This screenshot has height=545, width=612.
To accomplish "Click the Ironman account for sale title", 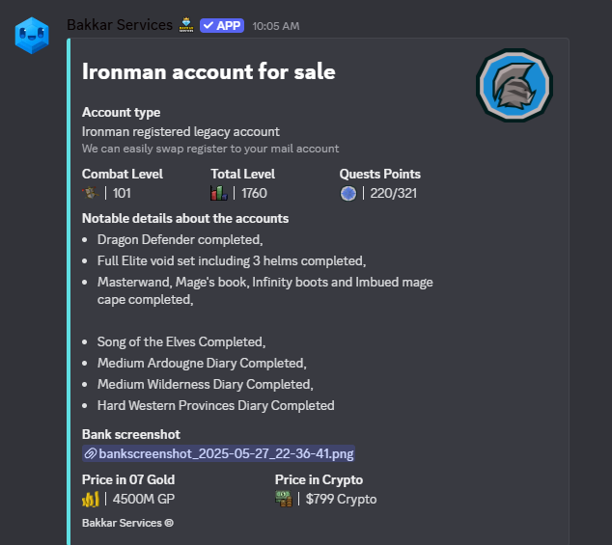I will [209, 71].
